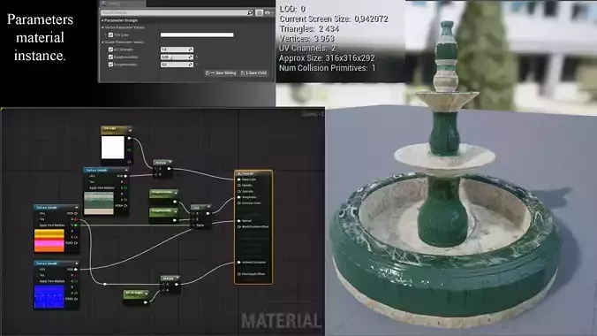
Task: Click the orange-pink texture thumbnail
Action: [x=49, y=241]
